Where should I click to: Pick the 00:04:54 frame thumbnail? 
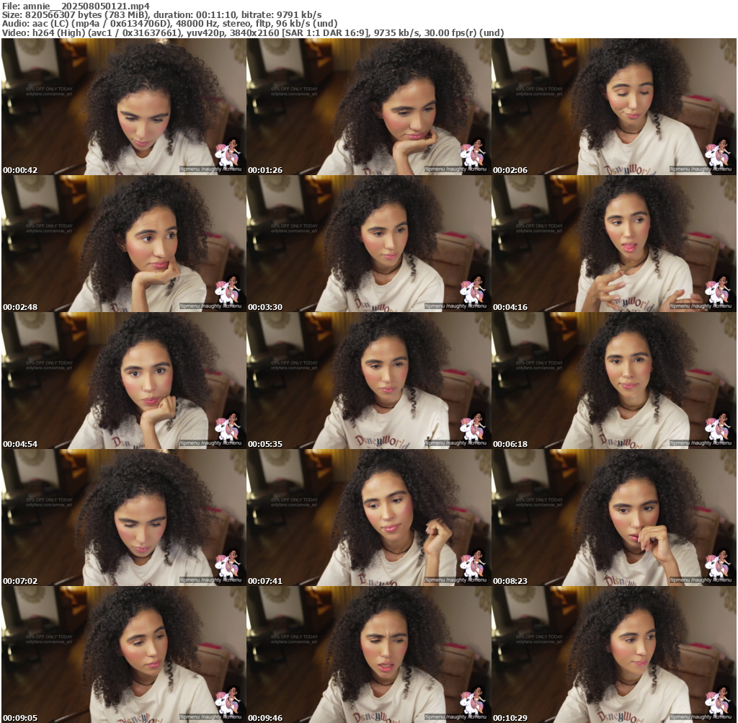pos(123,381)
